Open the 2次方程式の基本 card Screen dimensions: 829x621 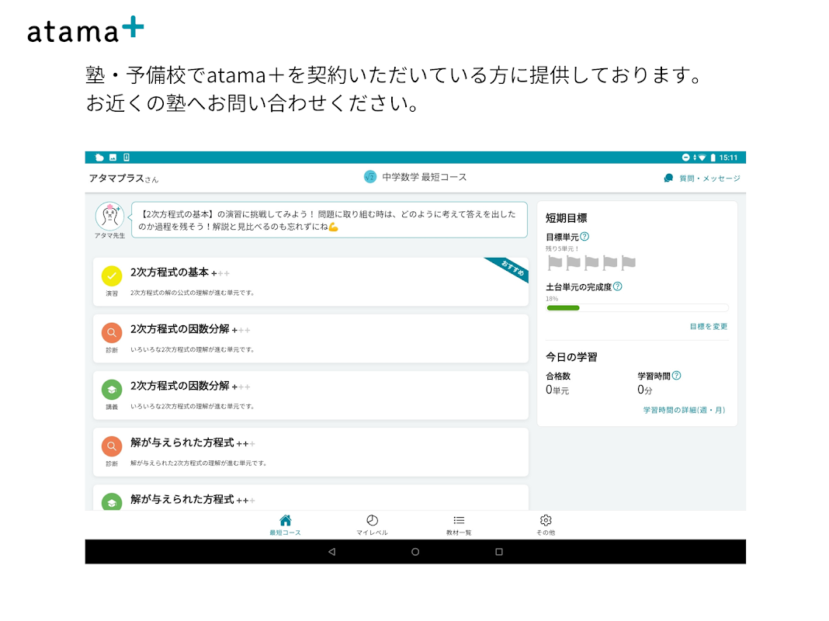point(310,282)
